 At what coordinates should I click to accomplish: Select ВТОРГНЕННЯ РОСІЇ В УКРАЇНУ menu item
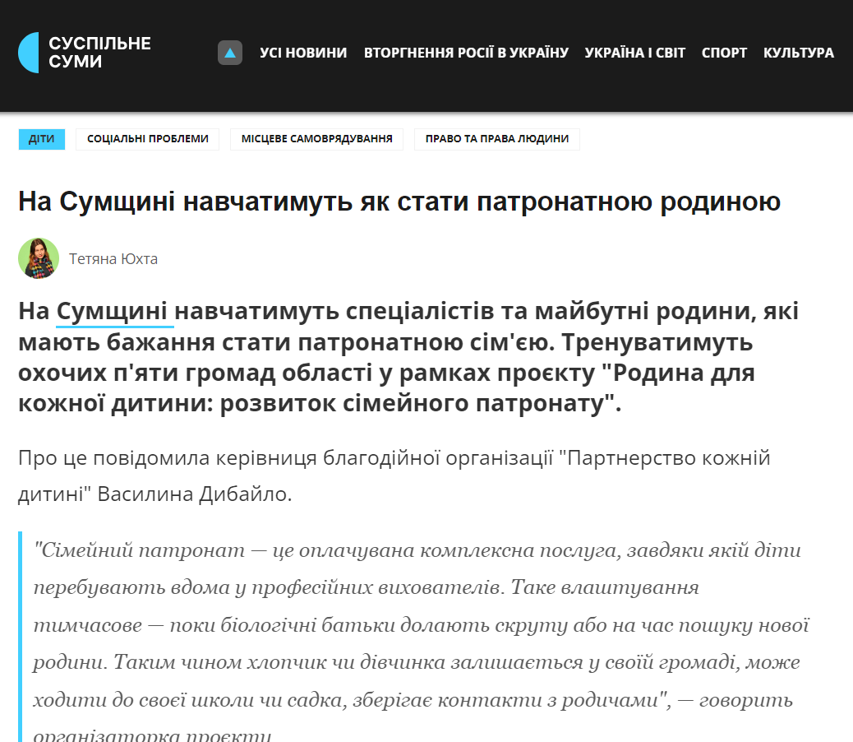point(466,52)
